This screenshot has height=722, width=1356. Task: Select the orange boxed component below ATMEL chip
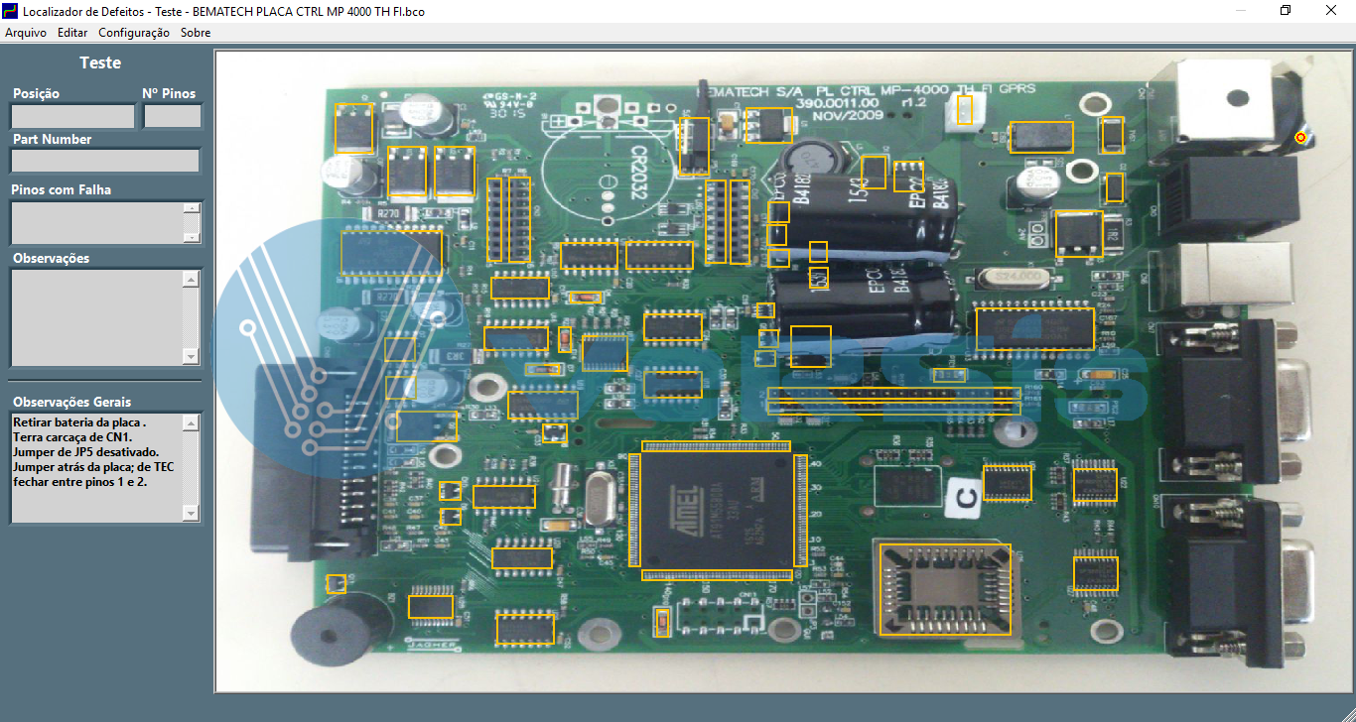(x=664, y=621)
